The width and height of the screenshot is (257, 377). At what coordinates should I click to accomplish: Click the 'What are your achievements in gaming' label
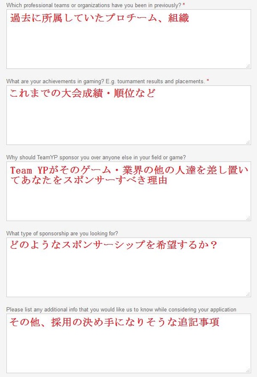(x=108, y=81)
